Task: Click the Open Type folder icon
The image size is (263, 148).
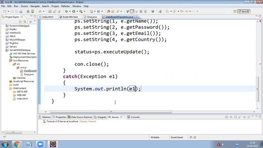Action: 108,12
